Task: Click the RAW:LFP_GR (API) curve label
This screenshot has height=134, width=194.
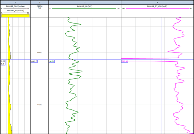Action: point(85,6)
